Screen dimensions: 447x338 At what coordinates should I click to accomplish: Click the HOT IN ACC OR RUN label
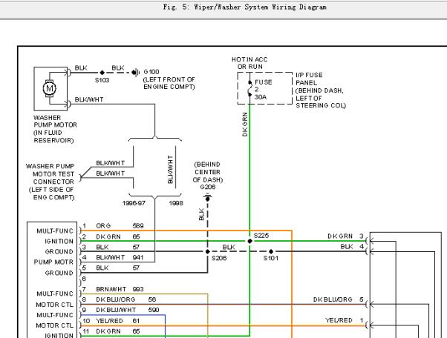(x=249, y=63)
